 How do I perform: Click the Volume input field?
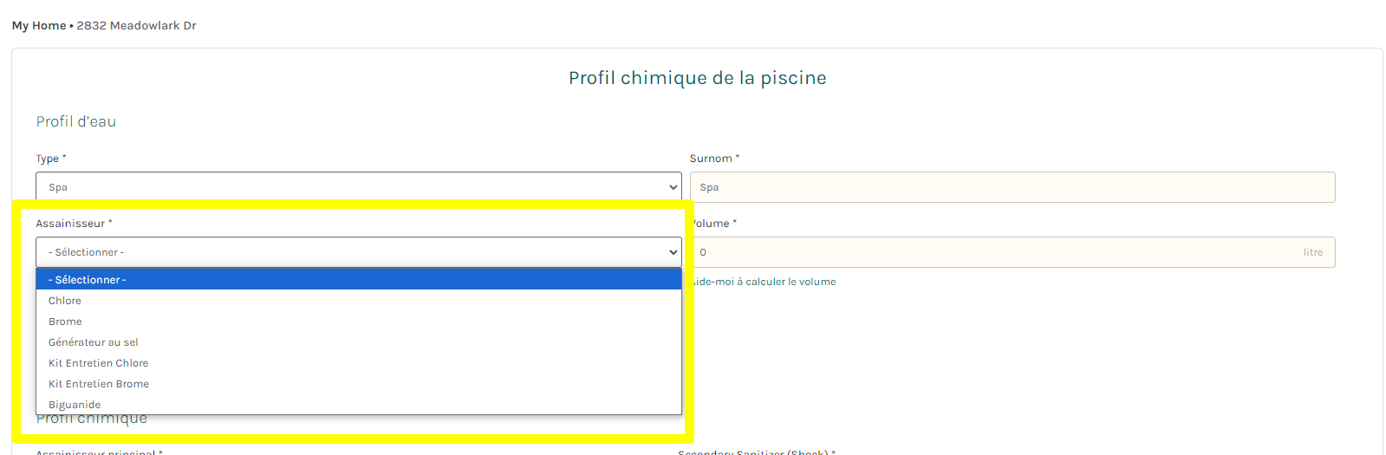coord(1012,252)
